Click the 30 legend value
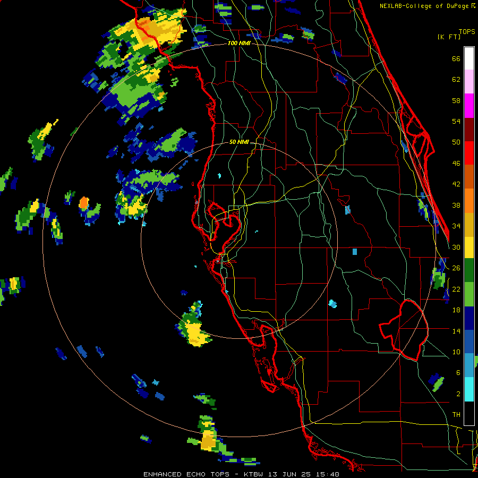The height and width of the screenshot is (478, 478). [456, 247]
